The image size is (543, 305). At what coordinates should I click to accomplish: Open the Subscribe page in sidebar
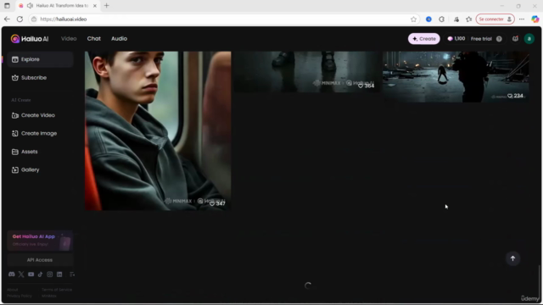[40, 78]
